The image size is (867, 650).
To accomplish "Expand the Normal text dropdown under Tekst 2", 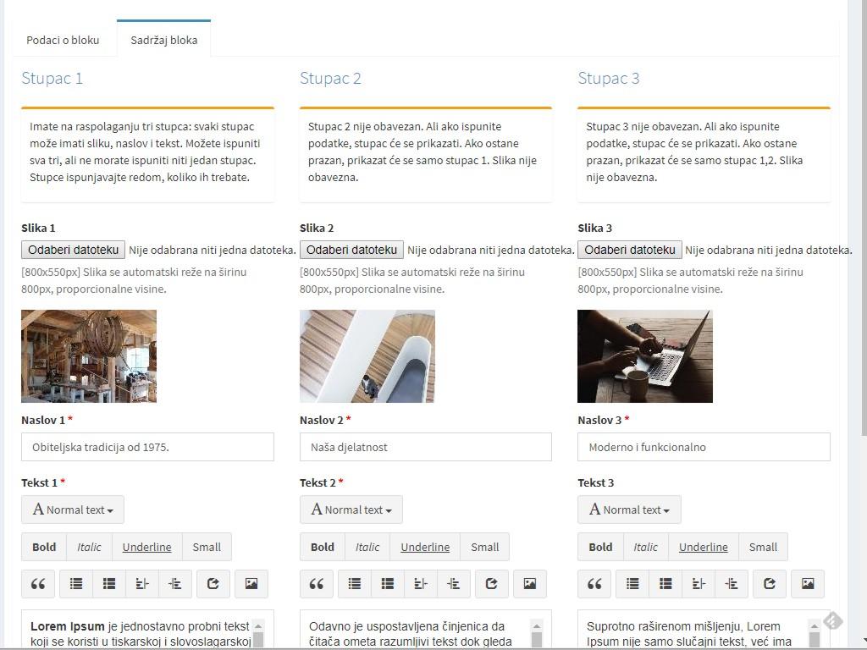I will pyautogui.click(x=351, y=510).
